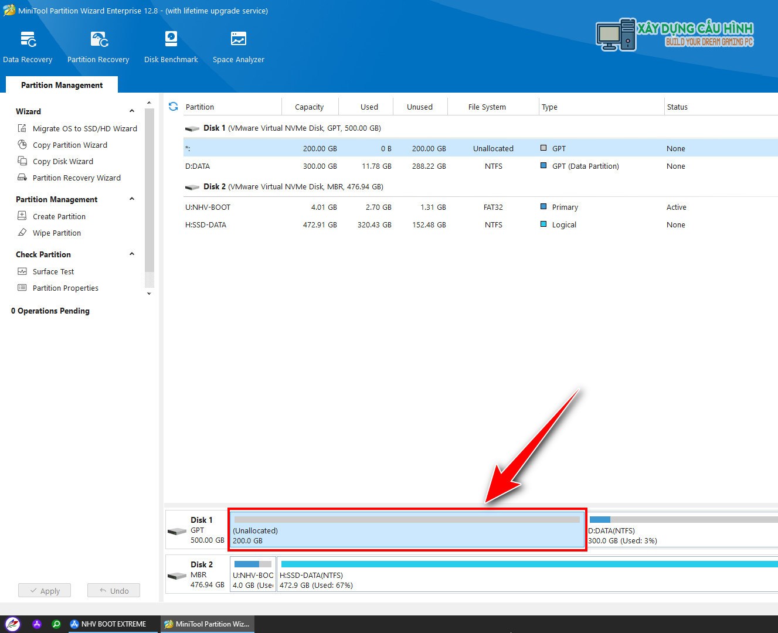The height and width of the screenshot is (633, 778).
Task: Click the Copy Disk Wizard icon
Action: (22, 161)
